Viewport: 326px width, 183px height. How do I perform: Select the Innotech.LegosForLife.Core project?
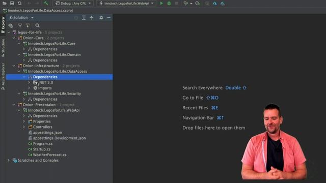tap(51, 44)
